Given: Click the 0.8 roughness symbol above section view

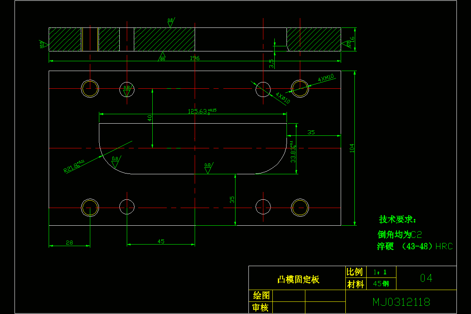Looking at the screenshot, I should (170, 22).
